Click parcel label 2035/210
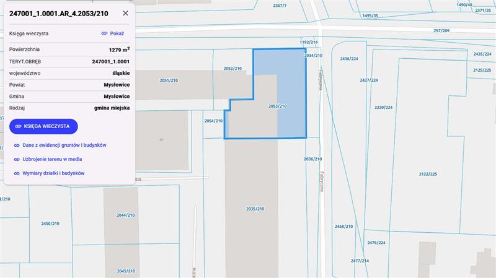Image resolution: width=496 pixels, height=278 pixels. coord(255,209)
